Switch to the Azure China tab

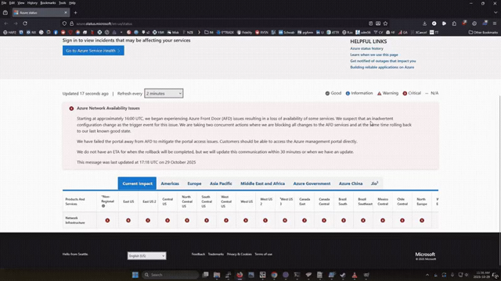coord(351,183)
